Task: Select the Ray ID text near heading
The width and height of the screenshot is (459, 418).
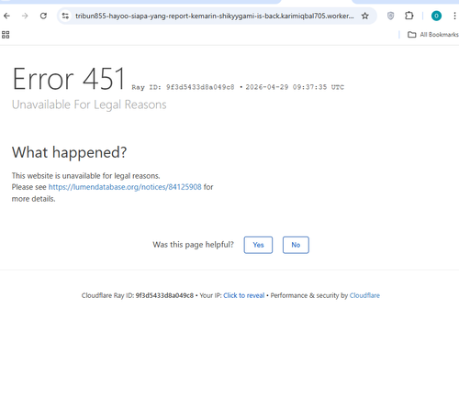Action: pos(184,87)
